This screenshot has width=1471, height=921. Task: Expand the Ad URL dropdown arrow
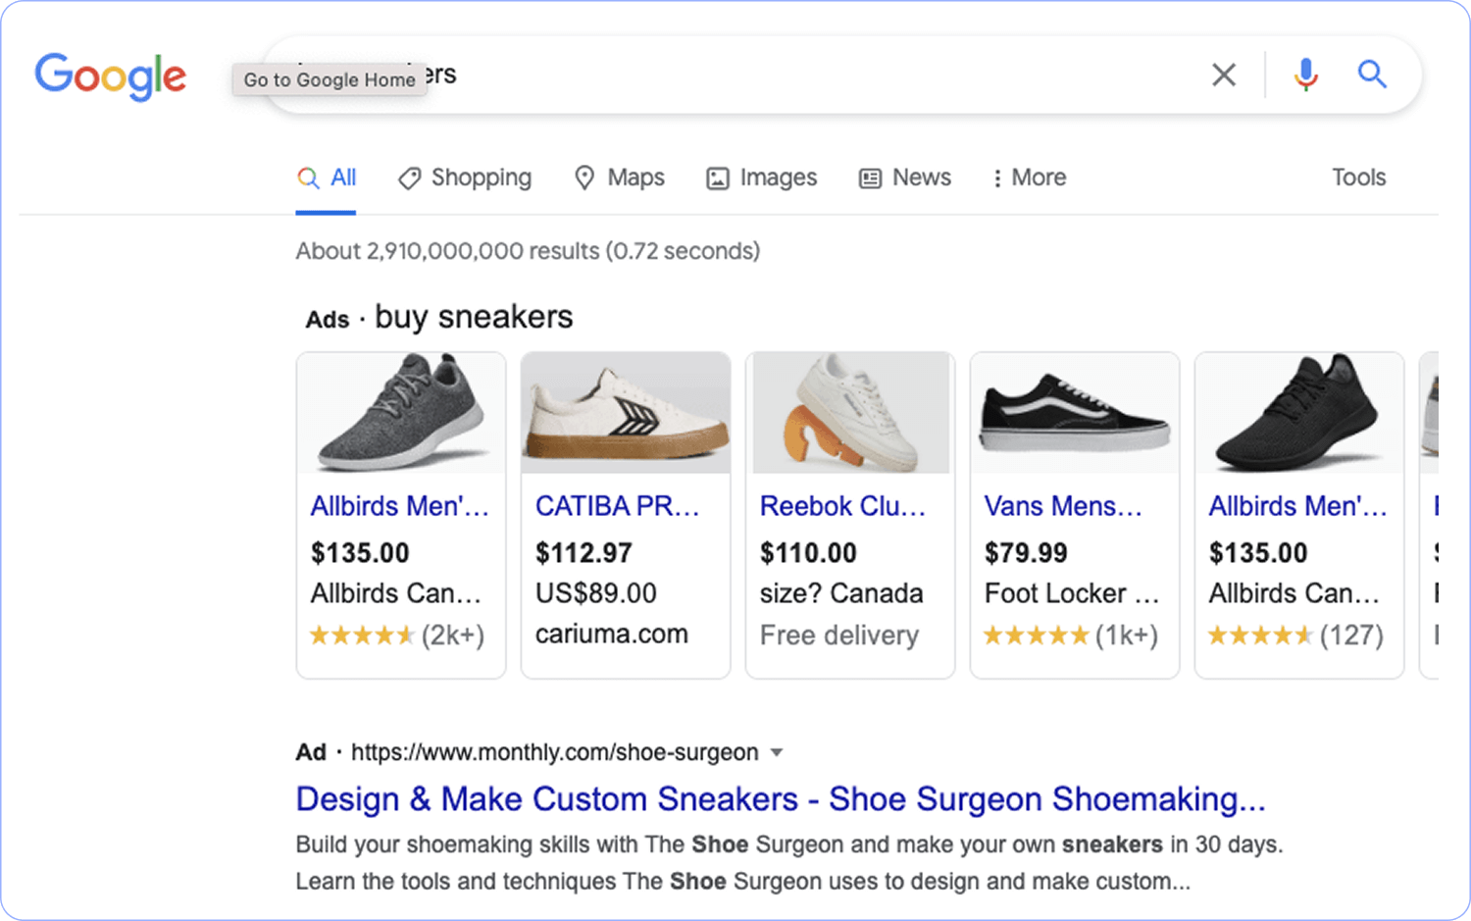pos(777,752)
